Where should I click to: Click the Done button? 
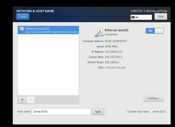pyautogui.click(x=23, y=16)
